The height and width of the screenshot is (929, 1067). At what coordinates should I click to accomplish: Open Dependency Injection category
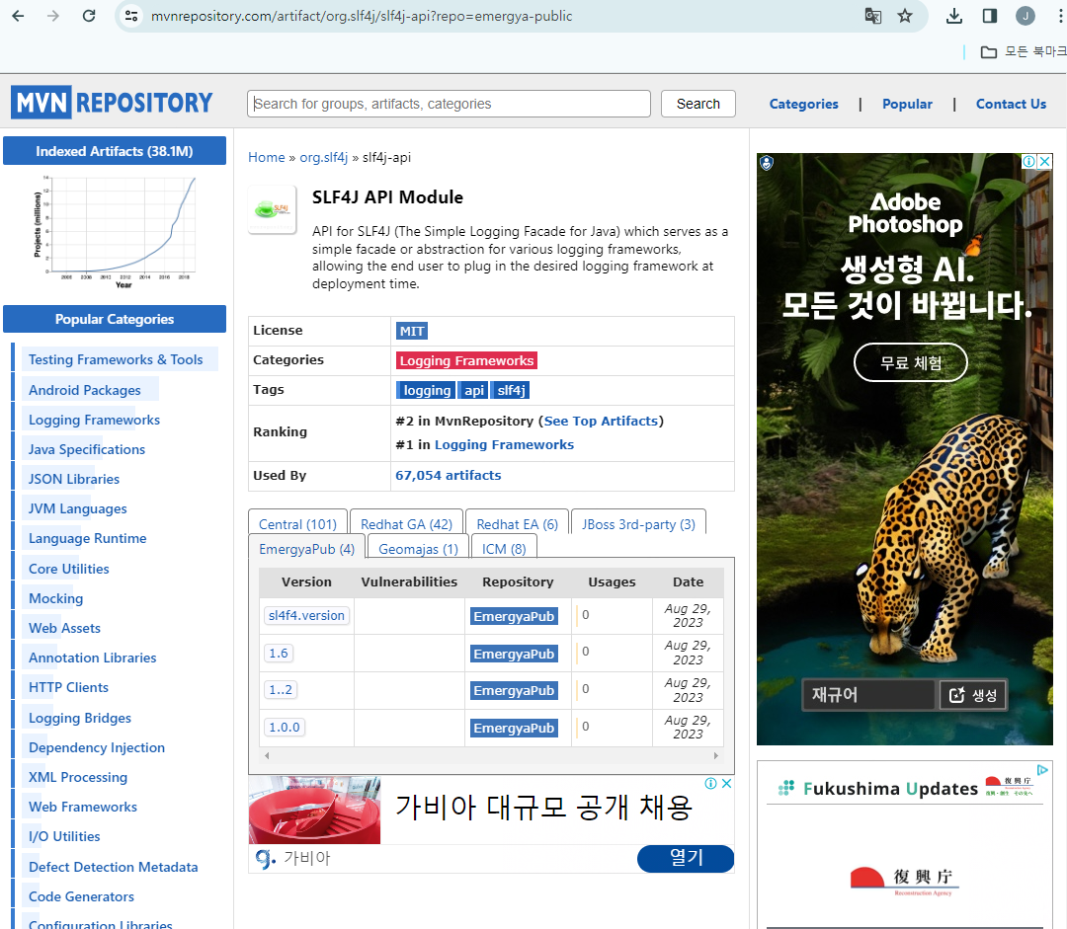click(x=97, y=747)
